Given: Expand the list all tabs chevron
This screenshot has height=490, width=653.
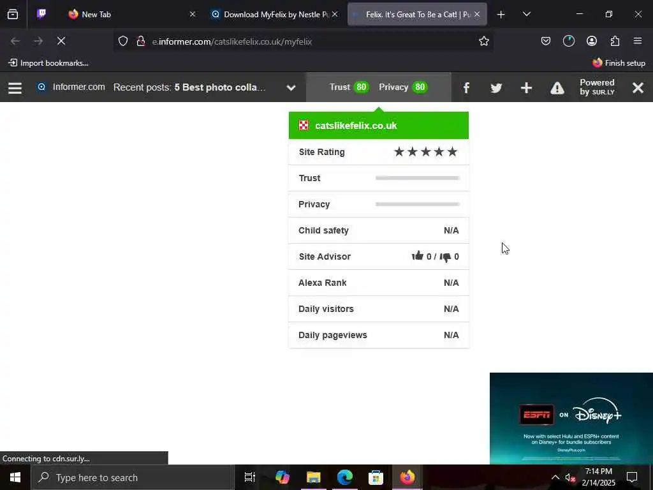Looking at the screenshot, I should click(x=526, y=14).
